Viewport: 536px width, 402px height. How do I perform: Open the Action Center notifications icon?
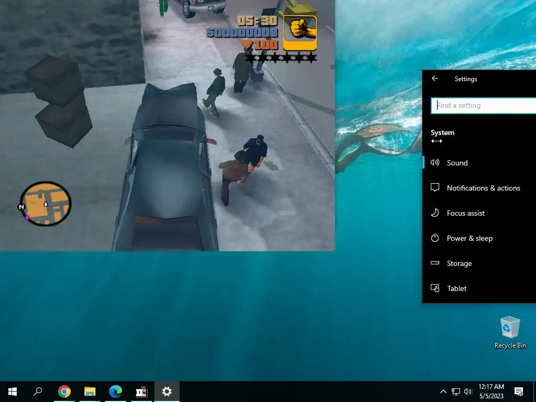pyautogui.click(x=519, y=392)
